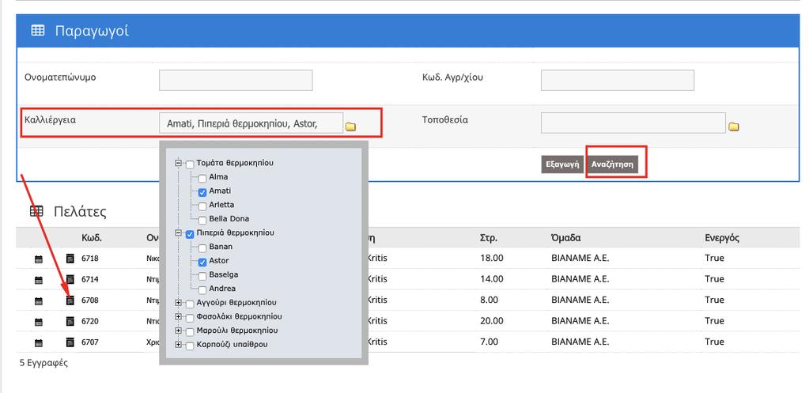Select the 6720 code cell
This screenshot has width=809, height=393.
[90, 321]
